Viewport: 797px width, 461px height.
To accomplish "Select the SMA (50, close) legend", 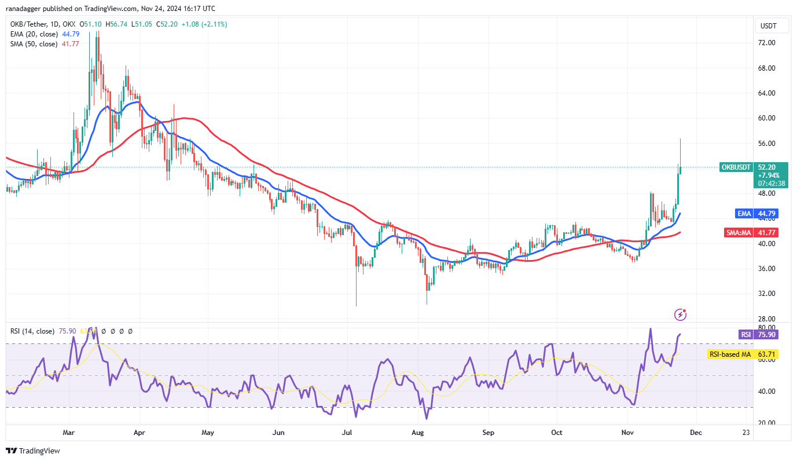I will point(34,44).
